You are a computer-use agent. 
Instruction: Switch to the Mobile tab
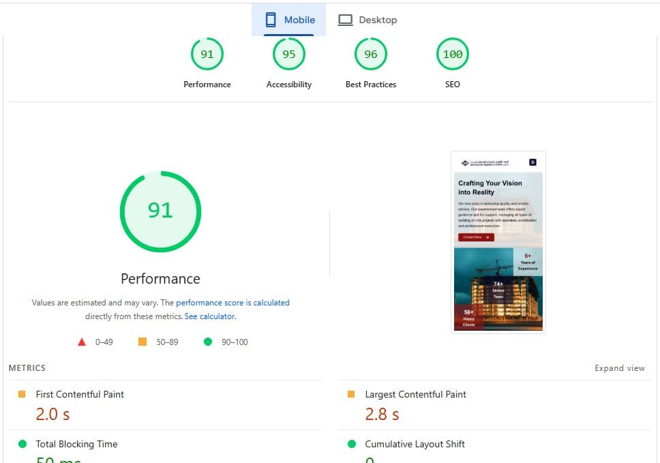click(289, 20)
